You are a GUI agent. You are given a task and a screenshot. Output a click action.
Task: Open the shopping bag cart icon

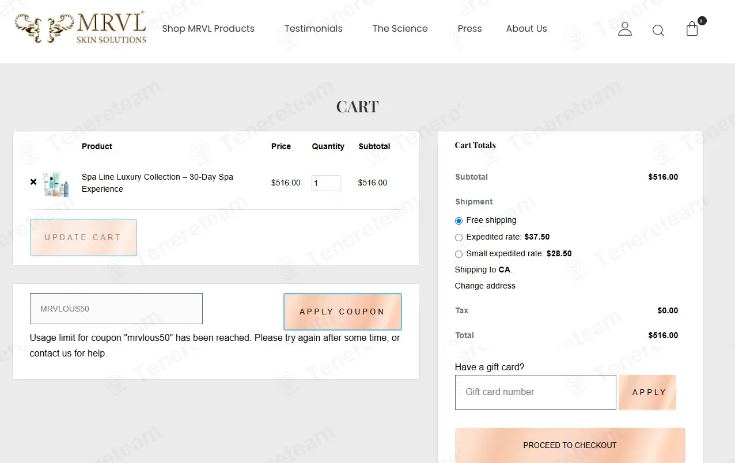(693, 29)
